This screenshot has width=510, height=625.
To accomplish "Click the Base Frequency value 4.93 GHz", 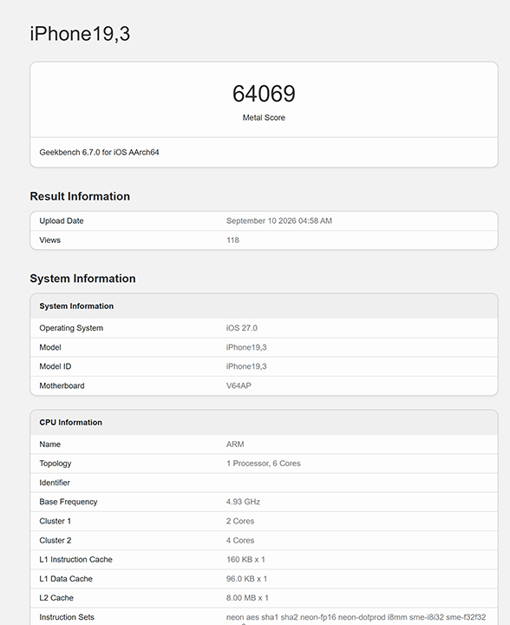I will pos(243,502).
